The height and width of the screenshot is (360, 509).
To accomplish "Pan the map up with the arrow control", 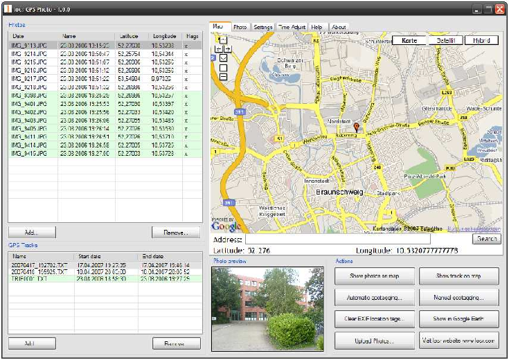I will [x=223, y=40].
